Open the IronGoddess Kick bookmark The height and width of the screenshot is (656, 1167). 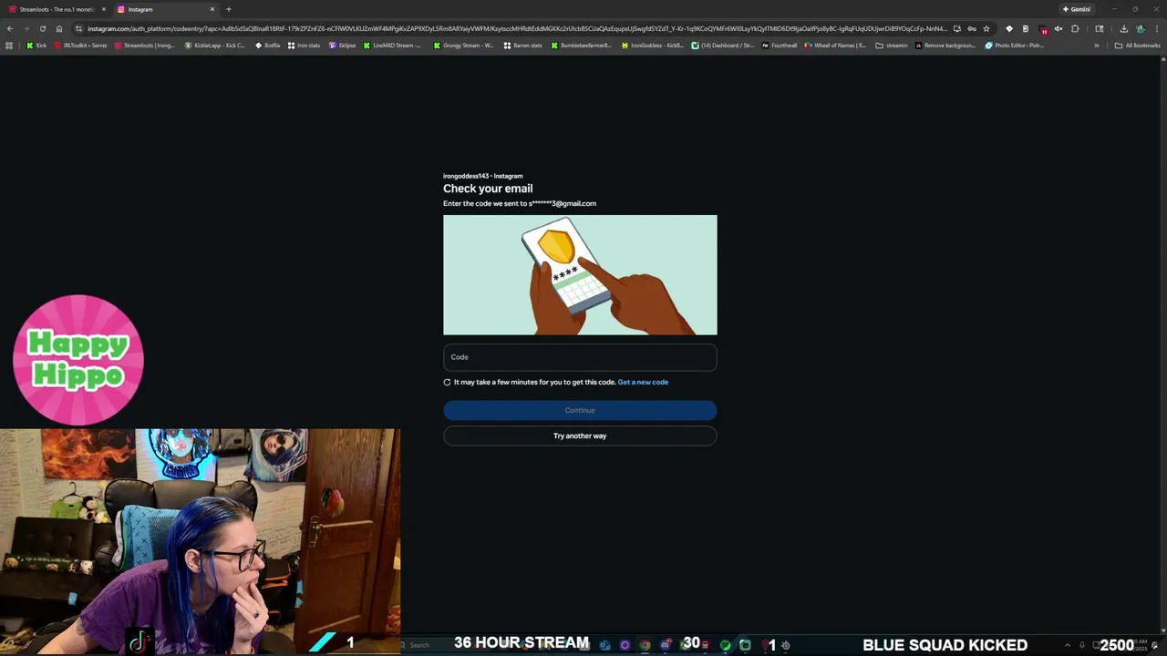click(x=652, y=45)
